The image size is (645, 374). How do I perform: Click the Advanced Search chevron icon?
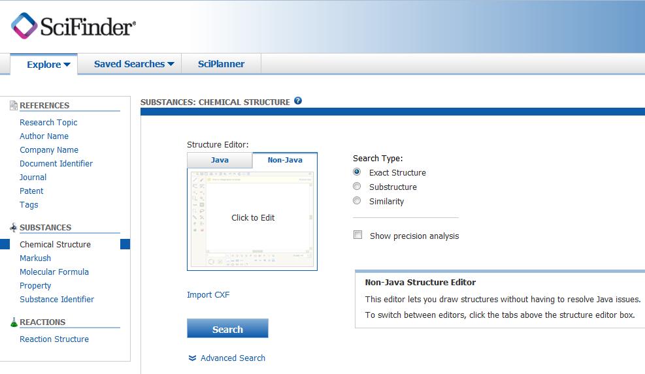(192, 358)
